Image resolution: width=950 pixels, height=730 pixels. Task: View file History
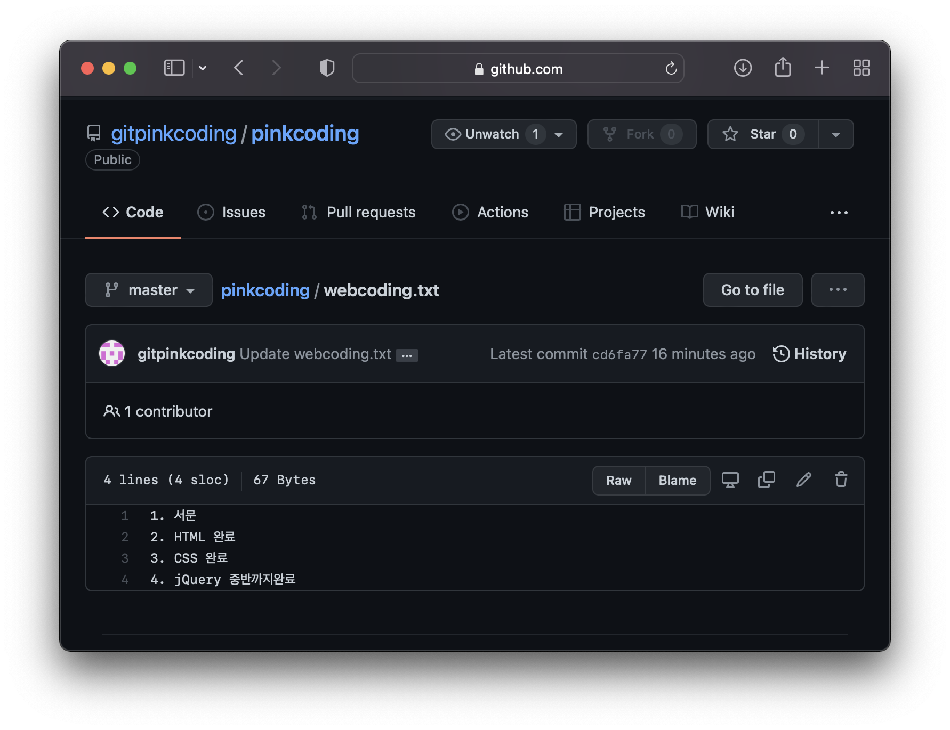809,354
